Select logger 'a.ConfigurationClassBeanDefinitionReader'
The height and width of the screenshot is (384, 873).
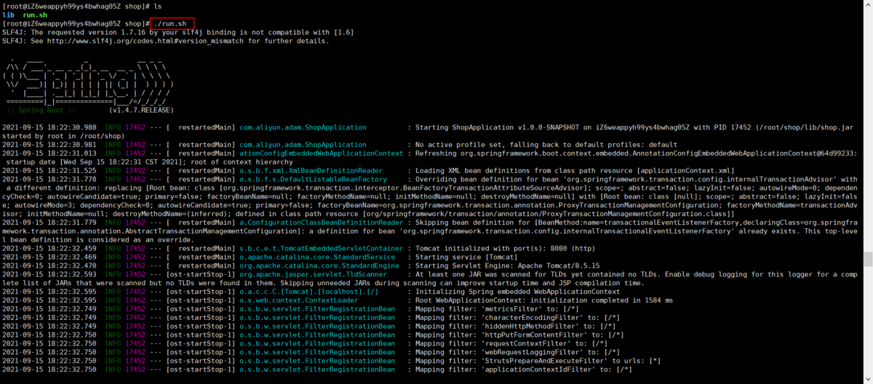320,224
